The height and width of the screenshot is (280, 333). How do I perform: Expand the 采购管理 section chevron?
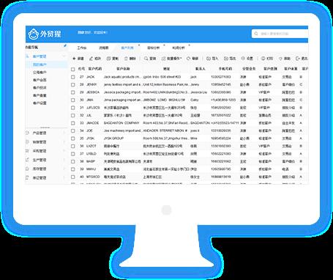64,151
